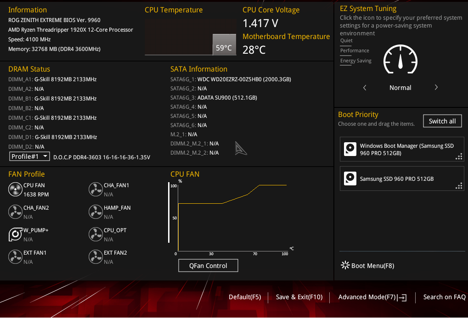Click the EZ System Tuning gauge icon
468x318 pixels.
tap(400, 59)
